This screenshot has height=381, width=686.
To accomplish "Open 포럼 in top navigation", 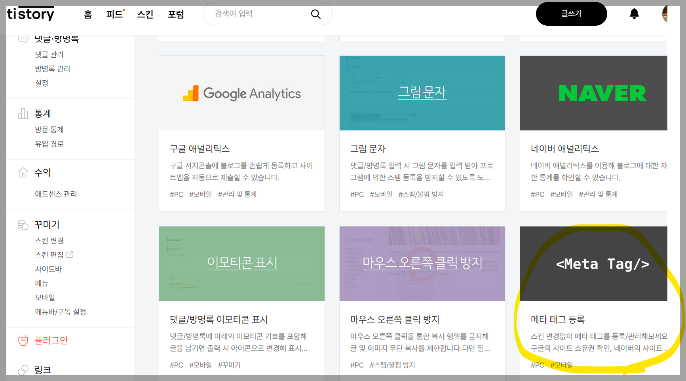I will pos(176,15).
